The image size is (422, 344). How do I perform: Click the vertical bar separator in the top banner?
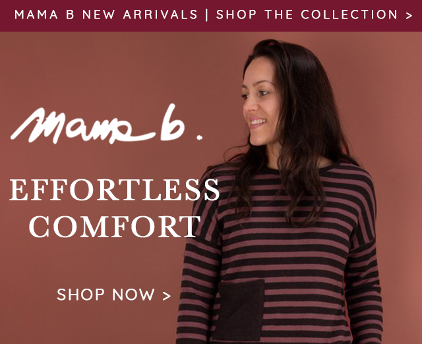[x=206, y=14]
